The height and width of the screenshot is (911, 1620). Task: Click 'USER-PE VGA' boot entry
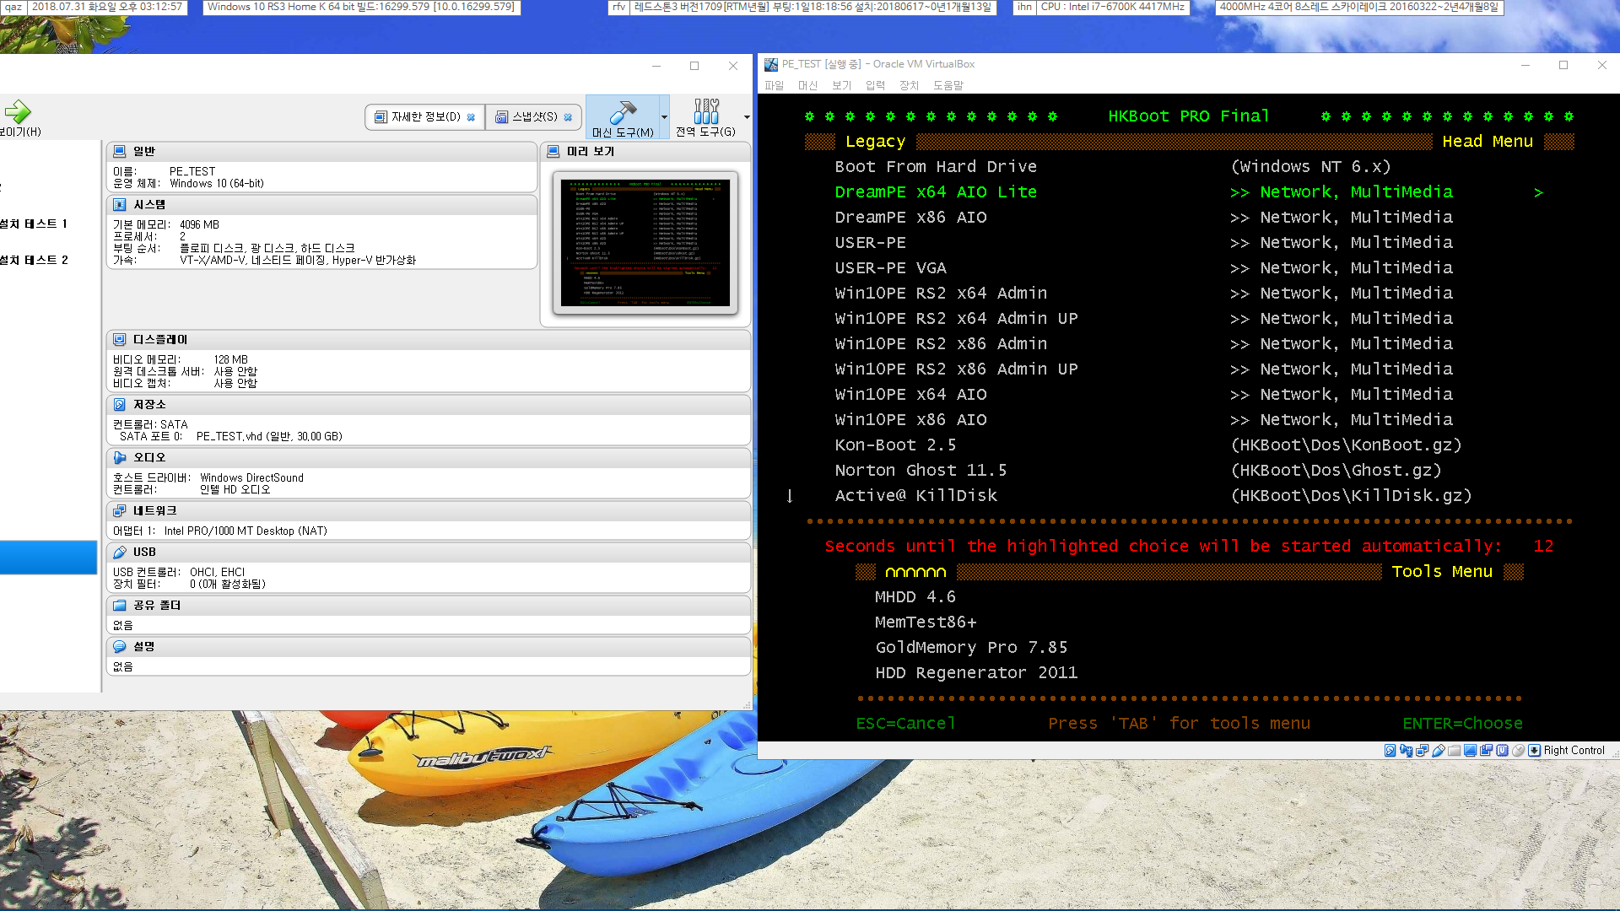coord(890,267)
